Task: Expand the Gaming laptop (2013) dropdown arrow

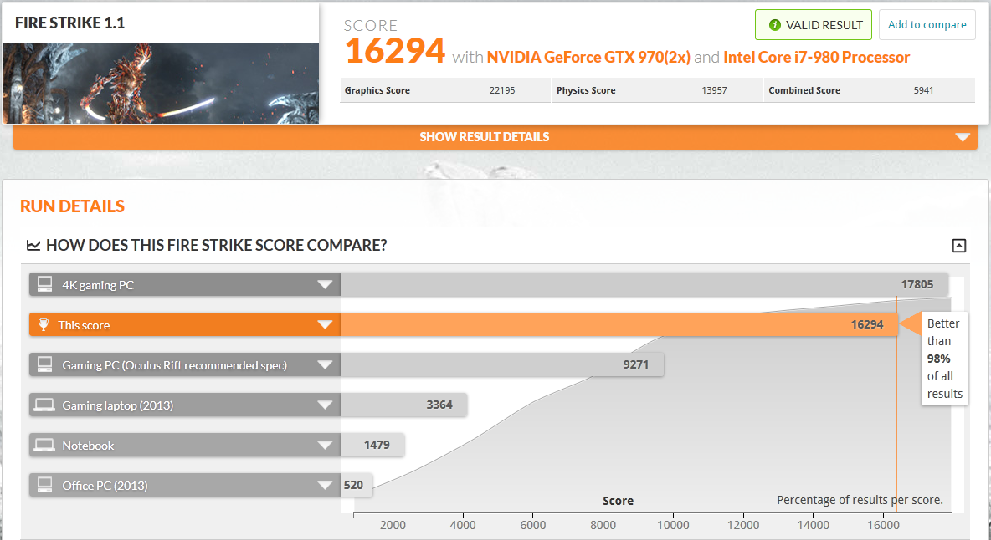Action: point(325,405)
